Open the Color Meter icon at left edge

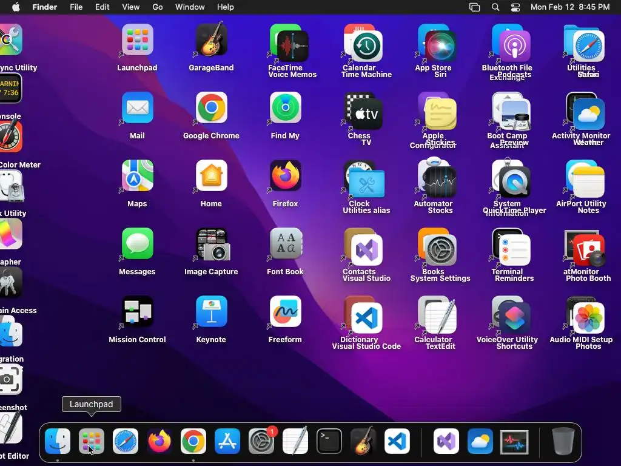(10, 137)
